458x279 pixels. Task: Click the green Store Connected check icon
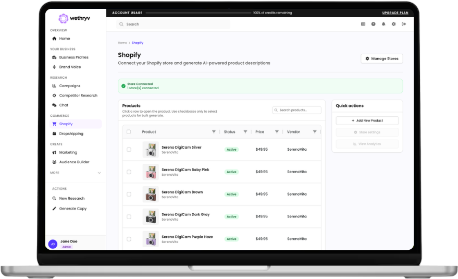click(123, 86)
